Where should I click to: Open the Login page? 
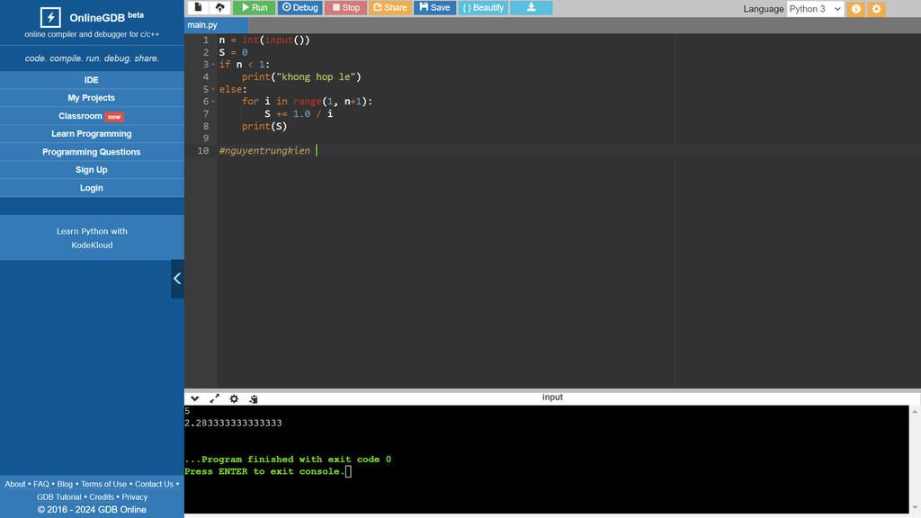click(92, 188)
